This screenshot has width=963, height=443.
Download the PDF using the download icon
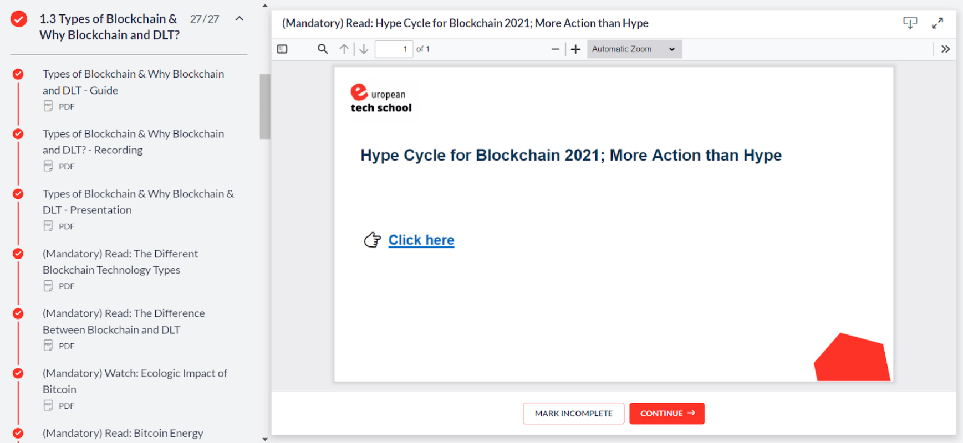(x=910, y=23)
